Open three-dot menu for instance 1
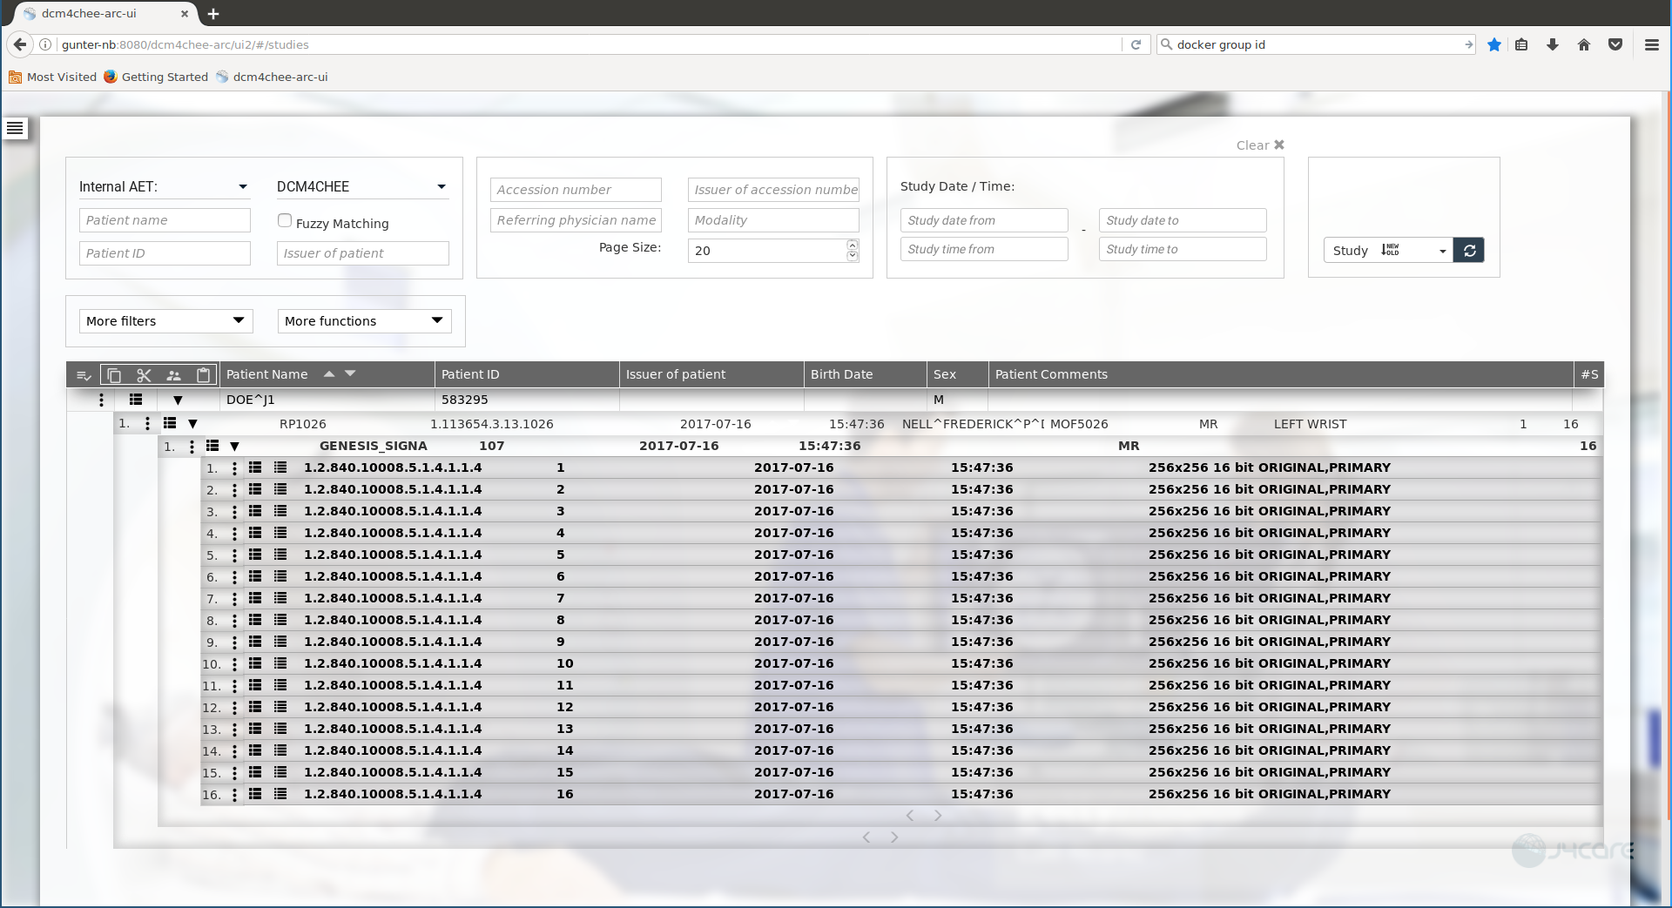 [234, 468]
